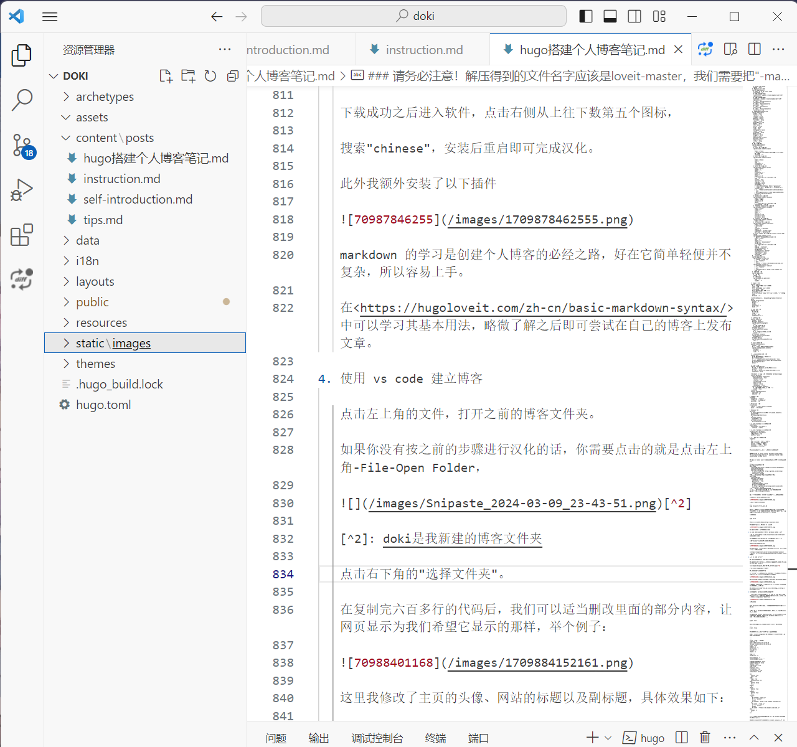Image resolution: width=797 pixels, height=747 pixels.
Task: Expand the archetypes folder
Action: (x=145, y=96)
